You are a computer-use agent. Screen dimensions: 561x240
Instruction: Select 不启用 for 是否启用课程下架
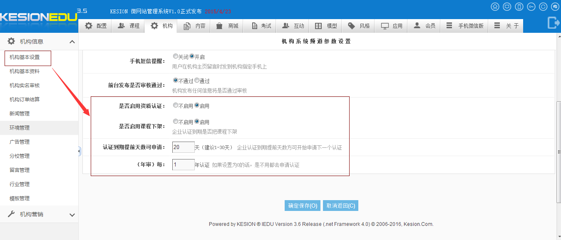click(176, 122)
